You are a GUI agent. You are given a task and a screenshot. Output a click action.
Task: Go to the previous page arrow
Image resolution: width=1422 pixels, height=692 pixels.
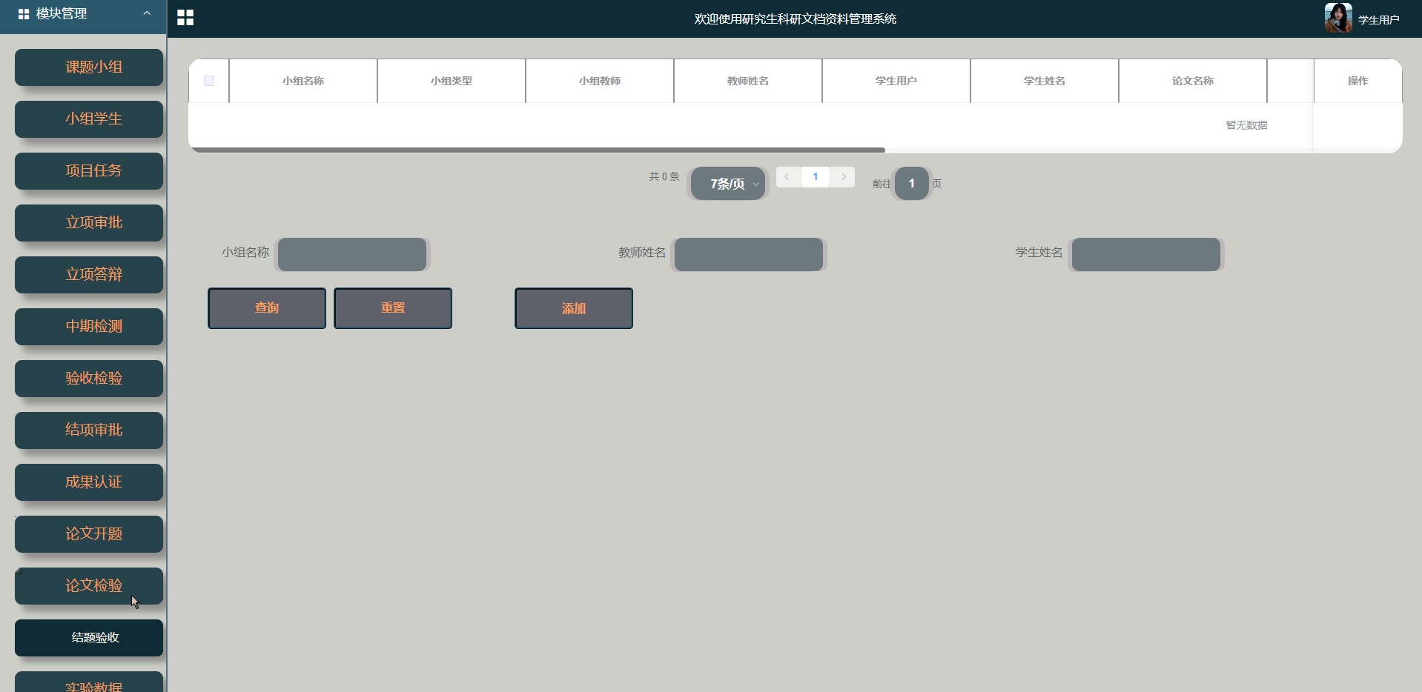pos(787,177)
